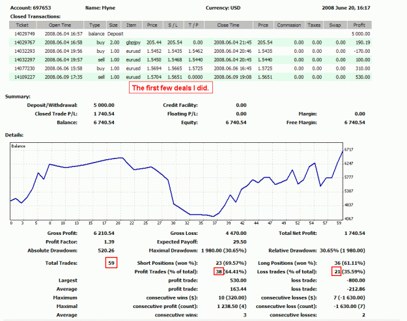Click consecutive losses value 7 (-1 630.00)

click(x=350, y=298)
